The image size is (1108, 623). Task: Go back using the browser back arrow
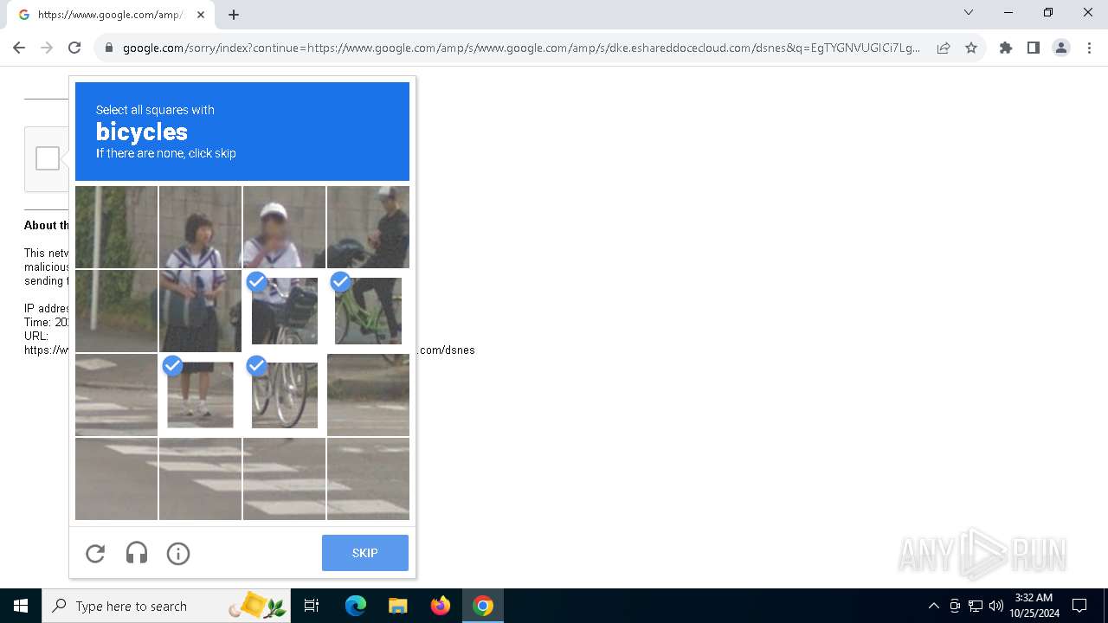19,48
